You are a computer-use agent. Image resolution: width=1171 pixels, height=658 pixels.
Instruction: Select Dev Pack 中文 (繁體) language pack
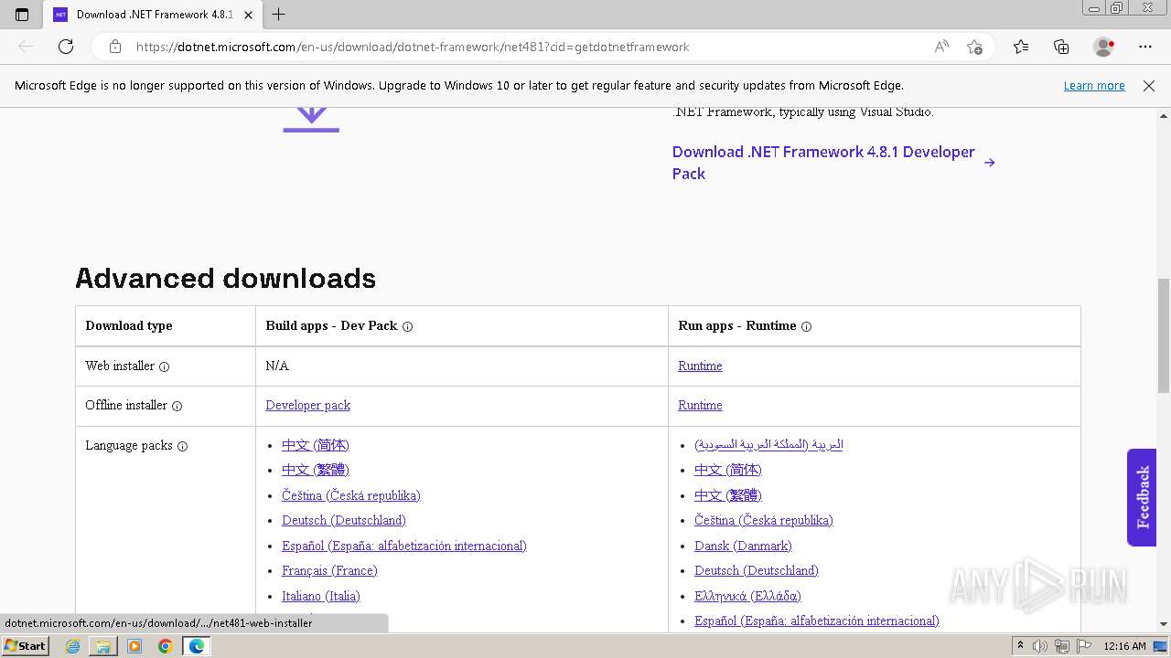click(316, 470)
